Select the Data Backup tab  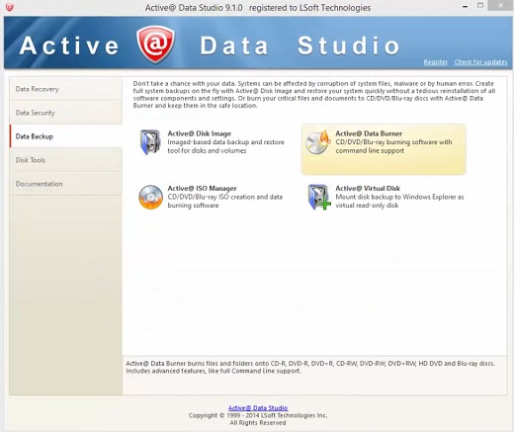(x=66, y=136)
